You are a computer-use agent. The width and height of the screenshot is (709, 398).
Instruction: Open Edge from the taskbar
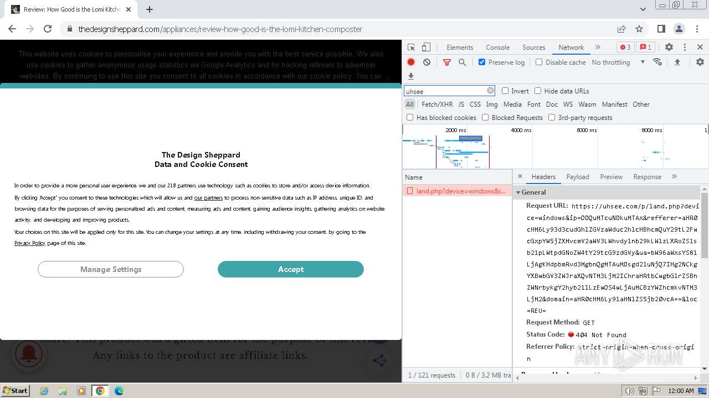pos(119,391)
